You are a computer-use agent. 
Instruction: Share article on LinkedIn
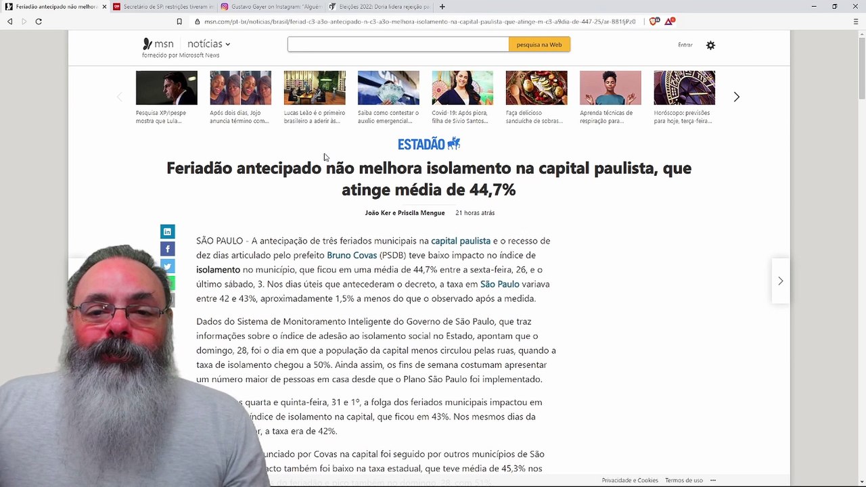point(167,231)
